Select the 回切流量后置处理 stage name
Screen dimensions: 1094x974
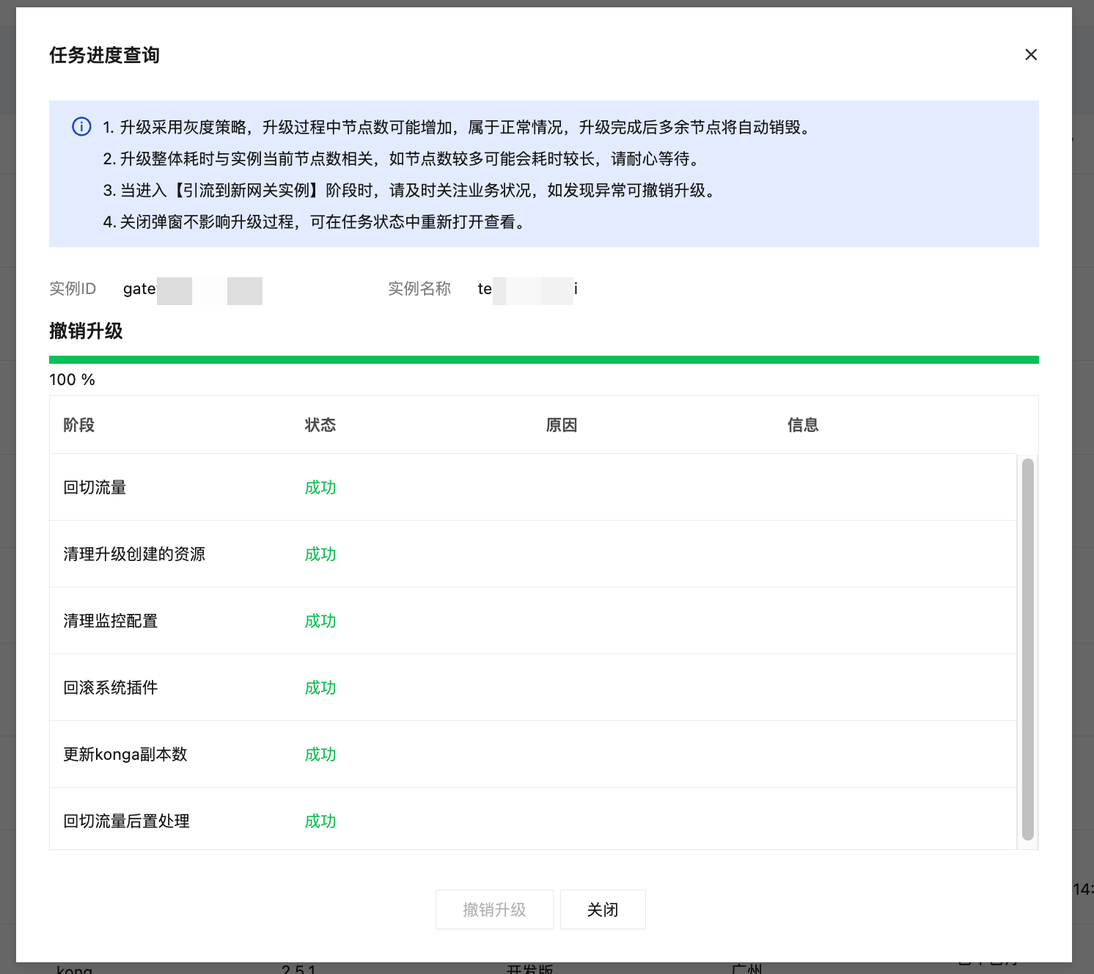127,821
